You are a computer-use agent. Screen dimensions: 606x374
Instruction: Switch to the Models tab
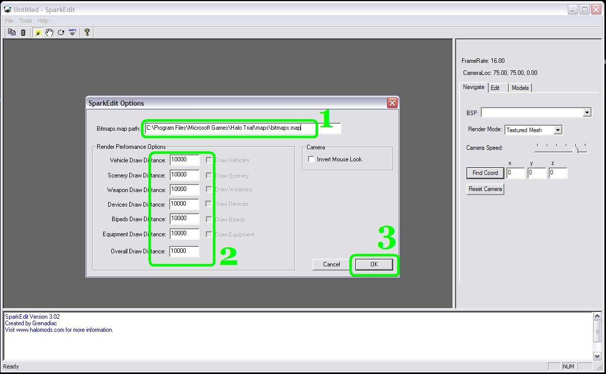tap(520, 87)
